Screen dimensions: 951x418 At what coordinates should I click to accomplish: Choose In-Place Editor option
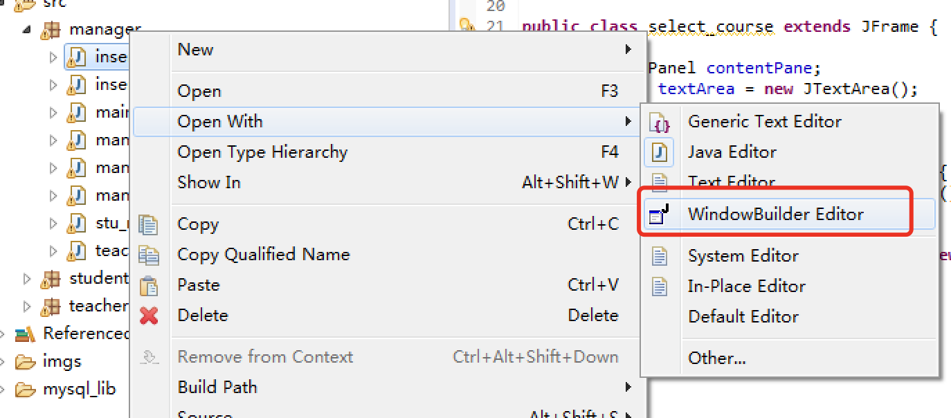789,286
